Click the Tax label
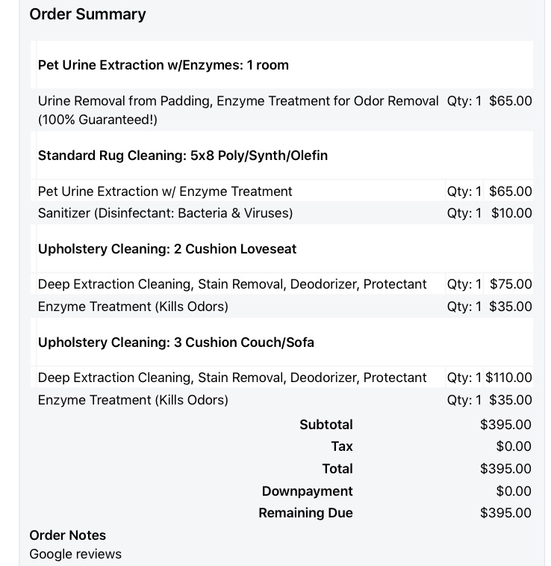The image size is (551, 566). 342,446
